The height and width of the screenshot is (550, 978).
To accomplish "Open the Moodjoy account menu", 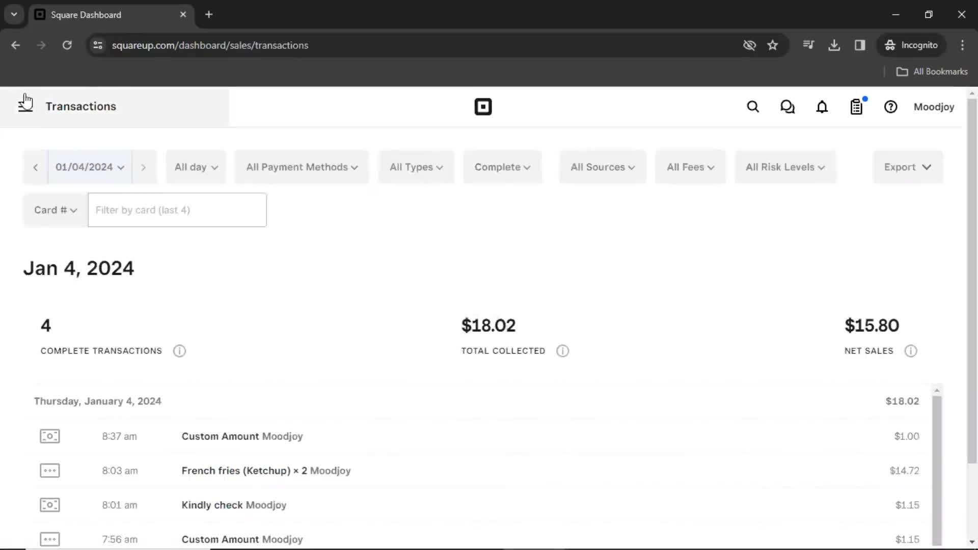I will click(934, 107).
